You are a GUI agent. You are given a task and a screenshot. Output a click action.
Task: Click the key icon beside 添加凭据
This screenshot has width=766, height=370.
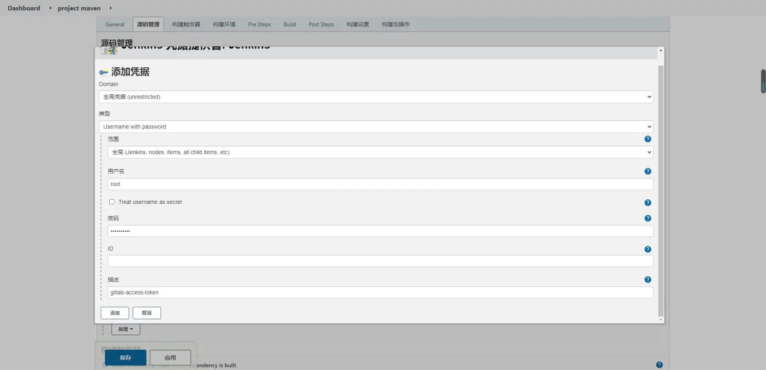pos(104,72)
